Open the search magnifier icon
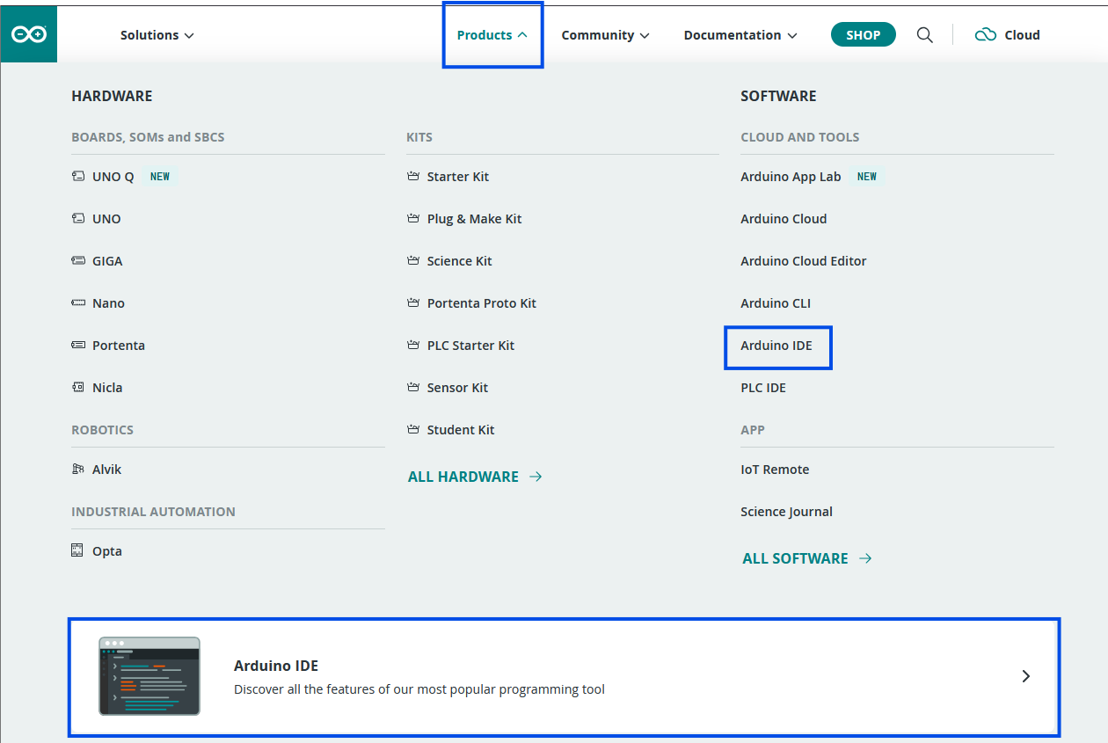This screenshot has width=1108, height=743. coord(924,35)
